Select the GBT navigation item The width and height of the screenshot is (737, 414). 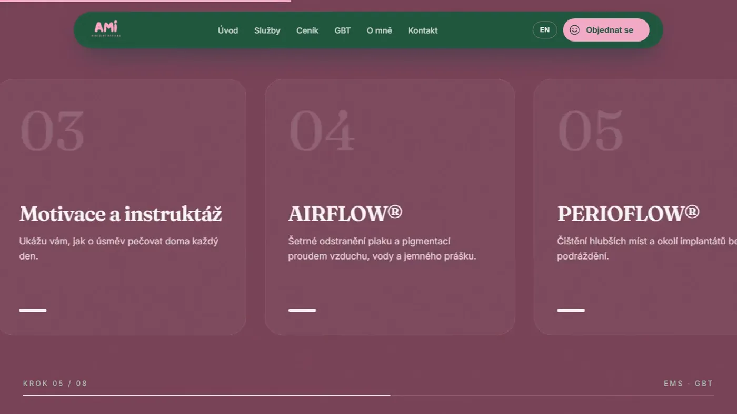click(x=343, y=30)
